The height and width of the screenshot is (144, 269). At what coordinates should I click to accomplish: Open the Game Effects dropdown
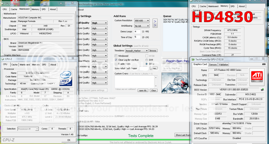tap(100, 61)
